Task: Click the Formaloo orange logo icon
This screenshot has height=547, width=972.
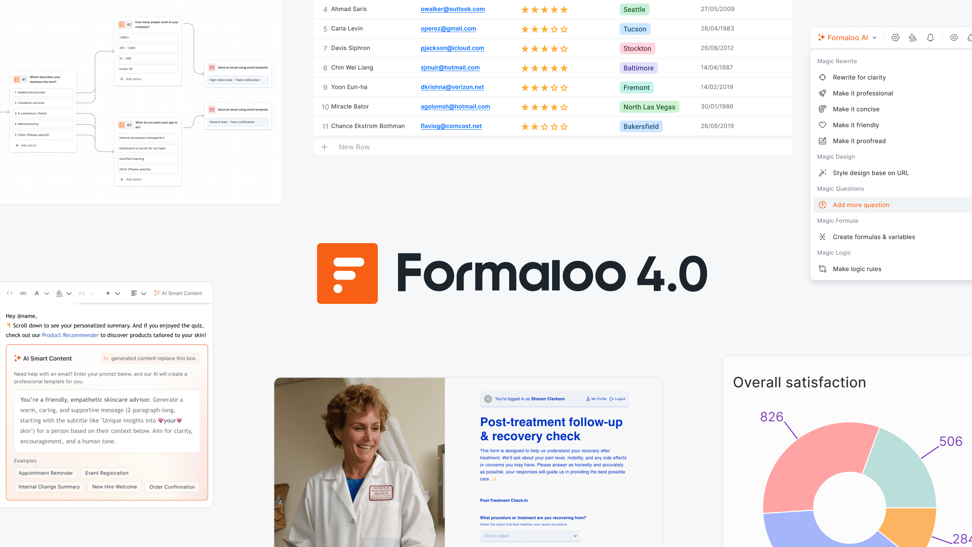Action: tap(347, 273)
